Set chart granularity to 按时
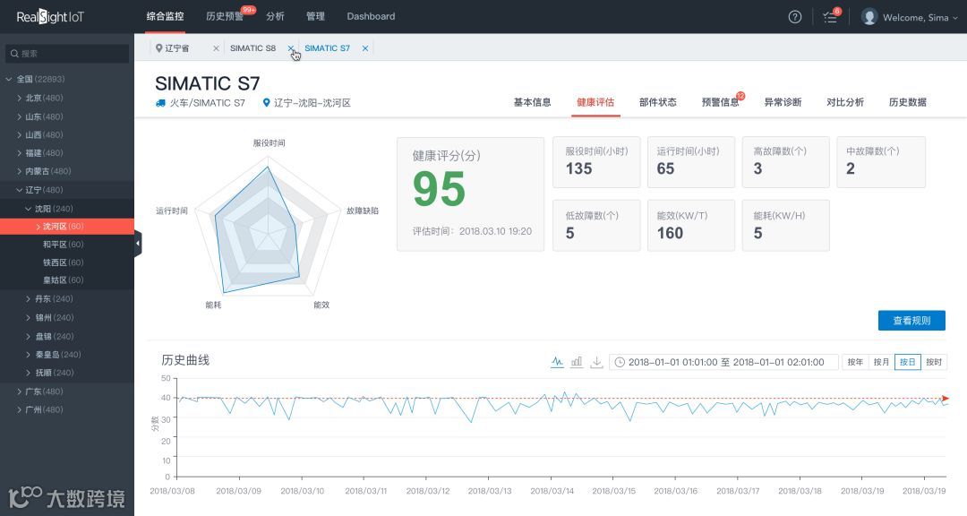Screen dimensions: 967x516 pyautogui.click(x=934, y=362)
